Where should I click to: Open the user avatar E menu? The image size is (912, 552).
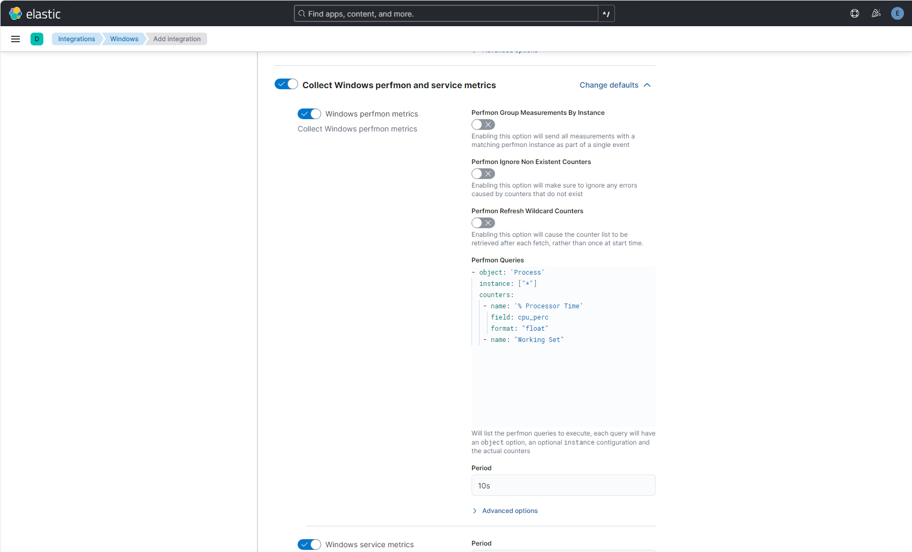click(x=898, y=13)
